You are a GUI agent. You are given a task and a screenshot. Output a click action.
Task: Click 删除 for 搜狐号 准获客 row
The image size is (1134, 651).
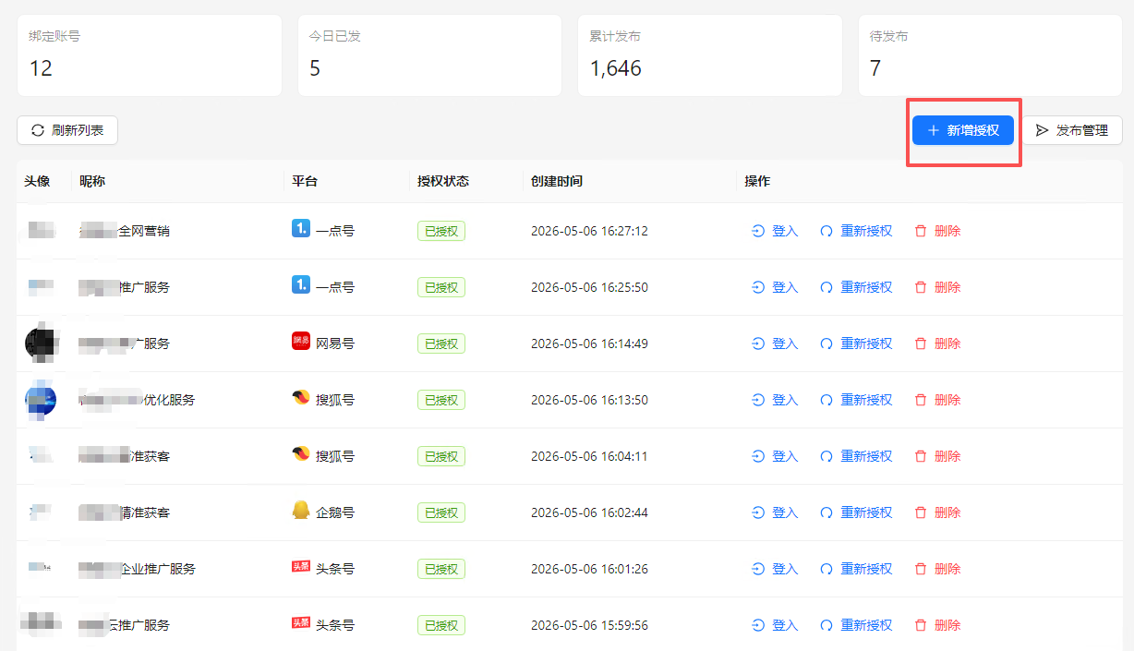(x=937, y=456)
